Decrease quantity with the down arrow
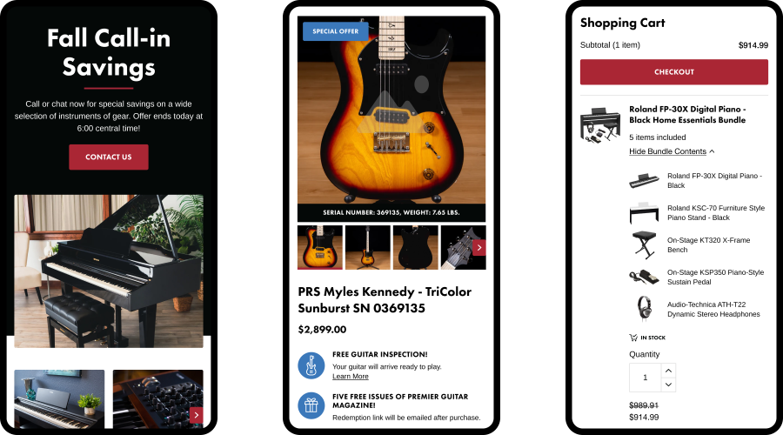 tap(668, 385)
